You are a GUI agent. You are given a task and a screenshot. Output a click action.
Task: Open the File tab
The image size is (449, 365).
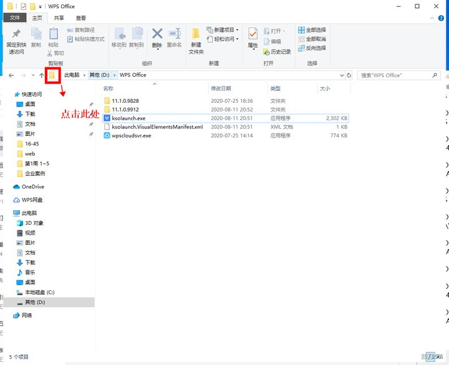coord(15,17)
